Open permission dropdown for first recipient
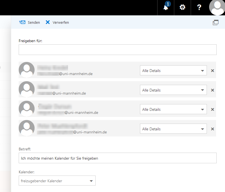Screen dimensions: 225x192 click(x=173, y=70)
